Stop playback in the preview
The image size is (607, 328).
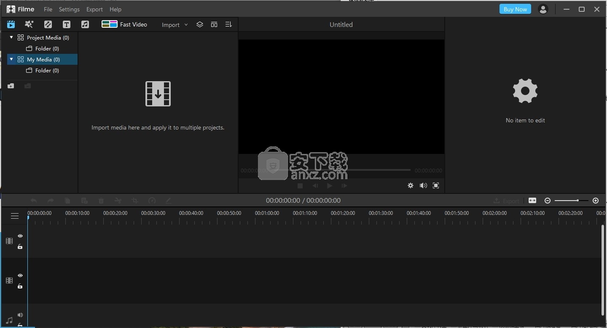click(300, 185)
